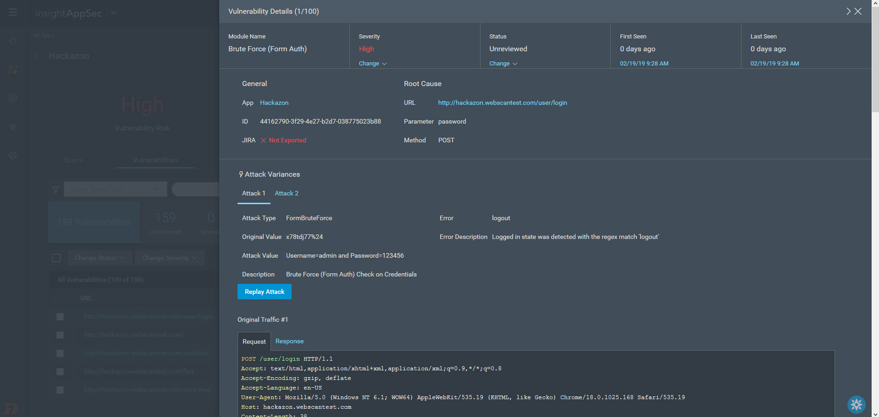This screenshot has height=417, width=879.
Task: Click the Last Seen date 02/19/19 9:28 AM
Action: point(775,64)
